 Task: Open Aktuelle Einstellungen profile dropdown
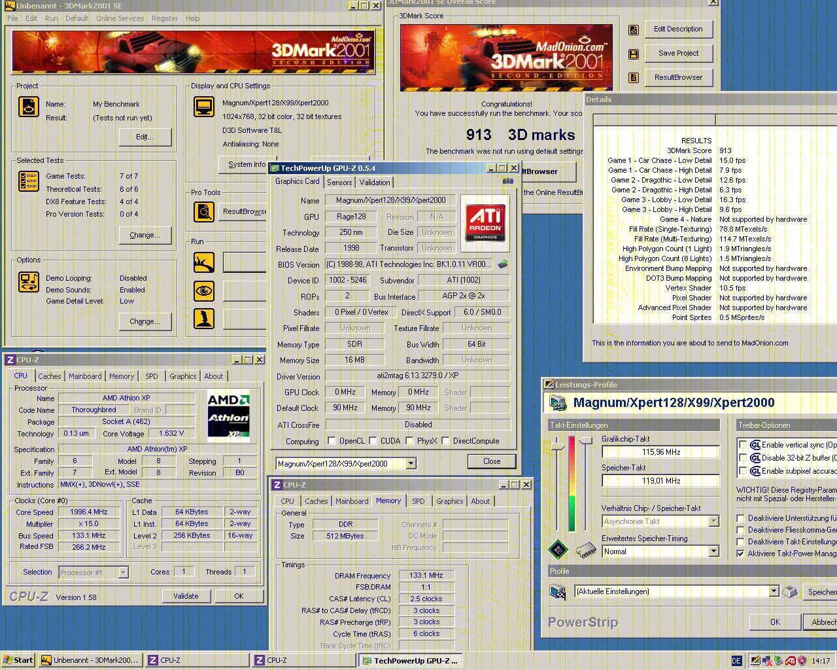point(774,591)
